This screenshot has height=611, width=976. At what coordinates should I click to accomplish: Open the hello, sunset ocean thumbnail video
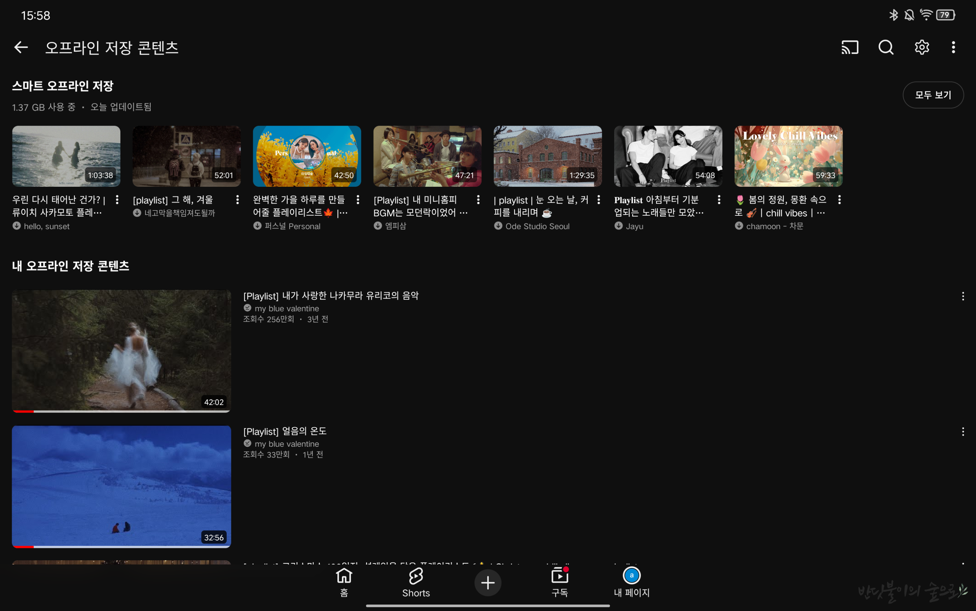tap(66, 156)
